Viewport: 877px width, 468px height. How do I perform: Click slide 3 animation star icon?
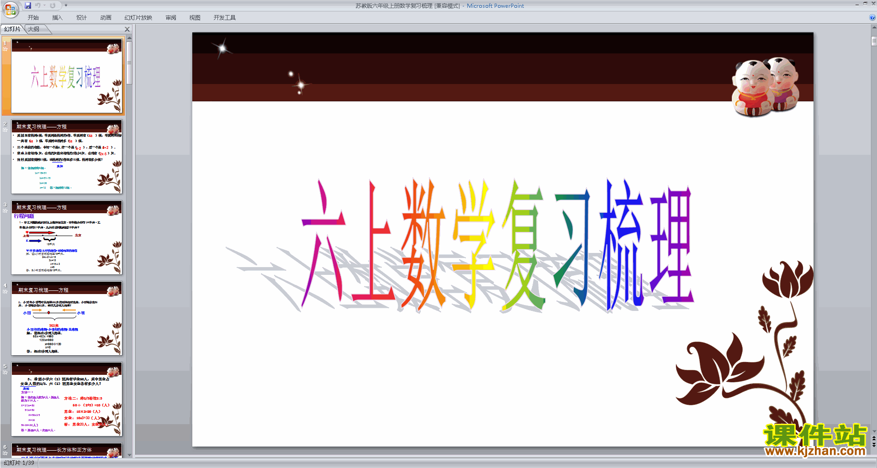coord(5,211)
